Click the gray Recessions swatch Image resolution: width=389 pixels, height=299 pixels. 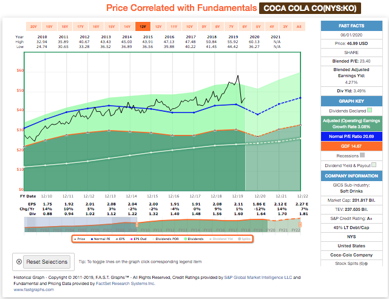click(362, 155)
